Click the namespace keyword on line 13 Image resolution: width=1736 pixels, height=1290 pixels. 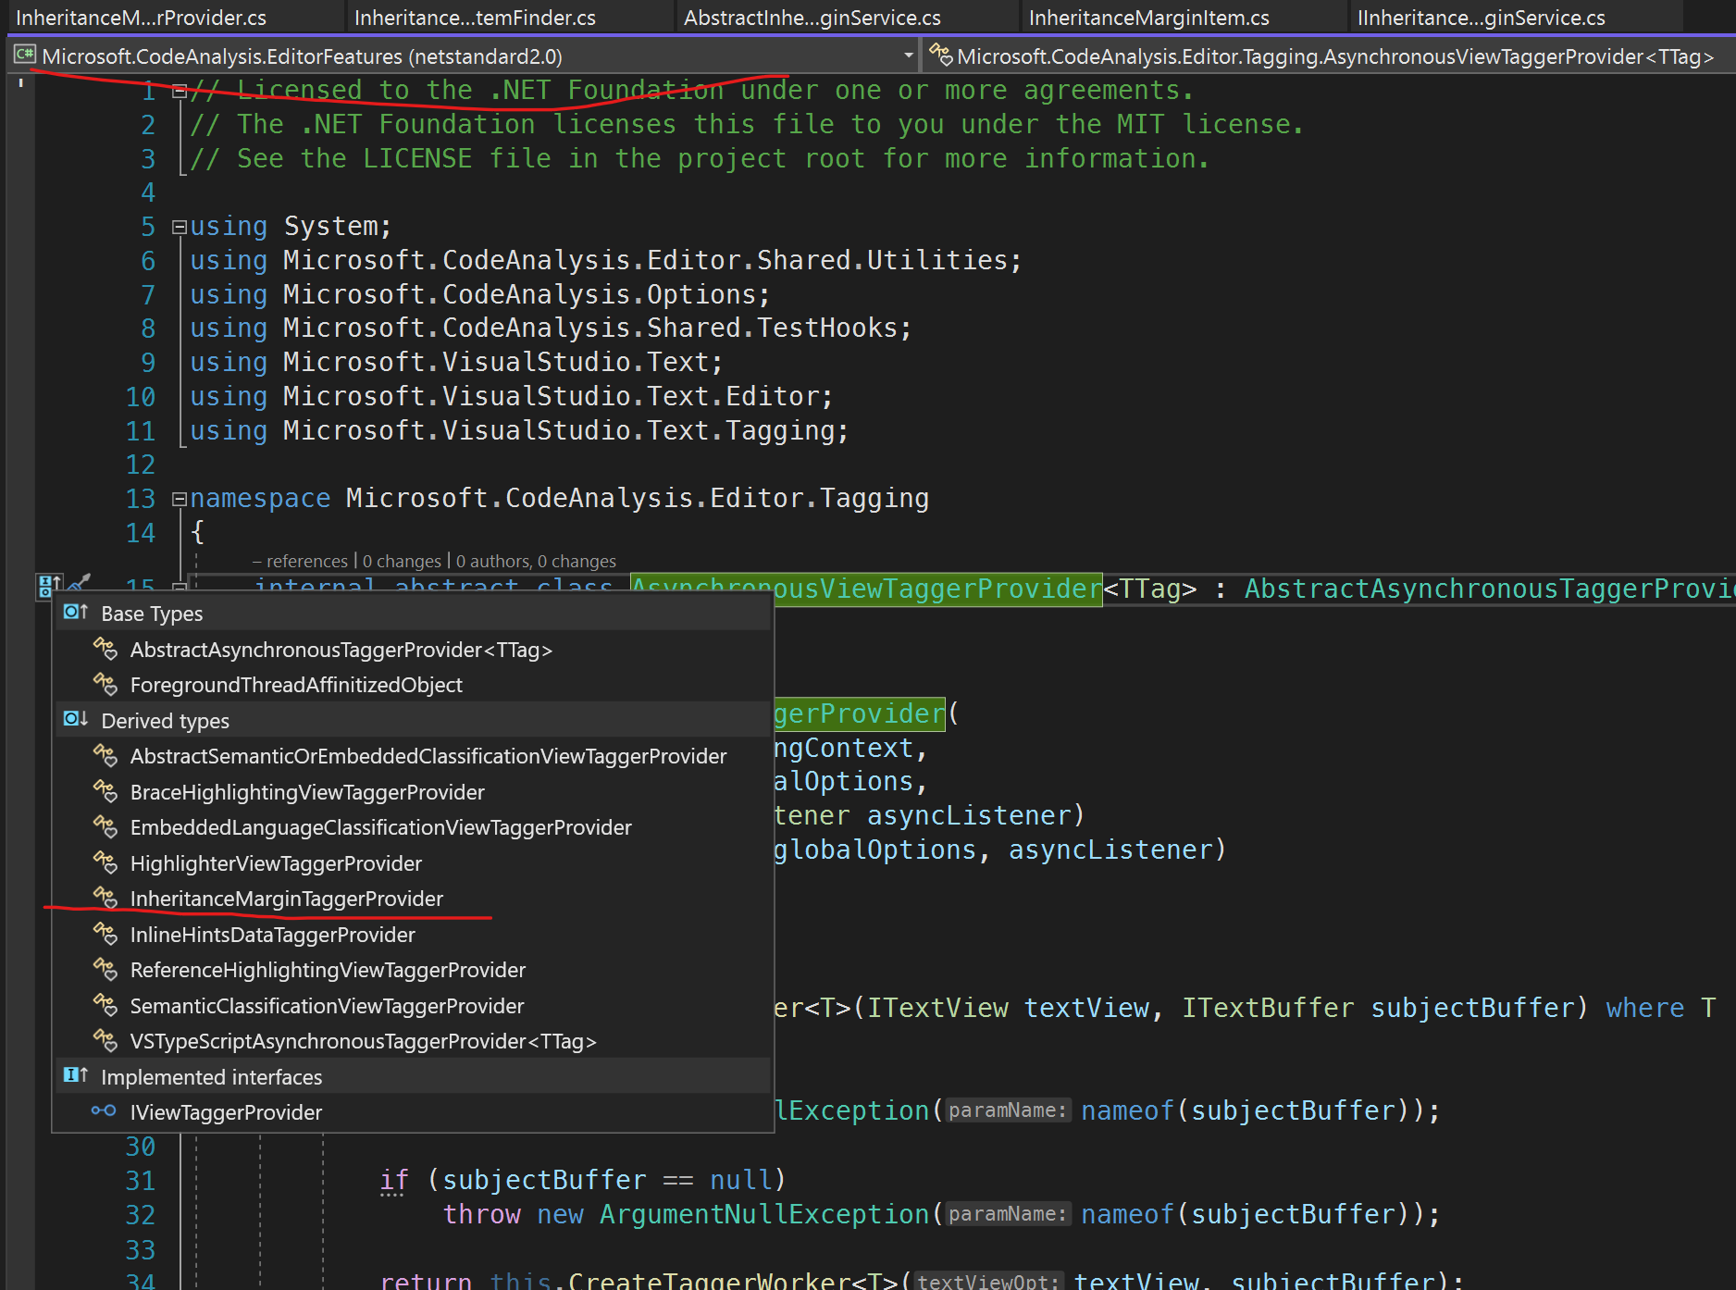coord(260,499)
